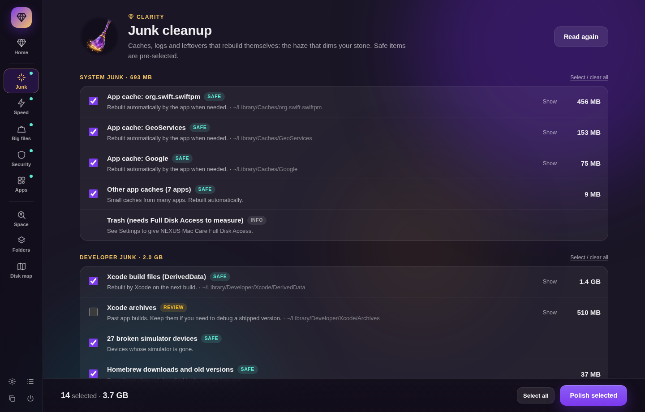
Task: Click the REVIEW badge on Xcode archives
Action: 173,308
